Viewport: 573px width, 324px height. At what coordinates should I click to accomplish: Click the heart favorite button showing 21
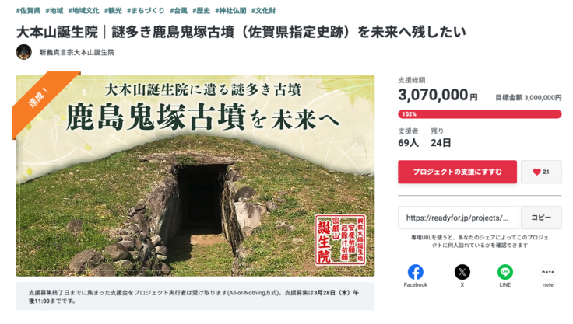[x=541, y=172]
